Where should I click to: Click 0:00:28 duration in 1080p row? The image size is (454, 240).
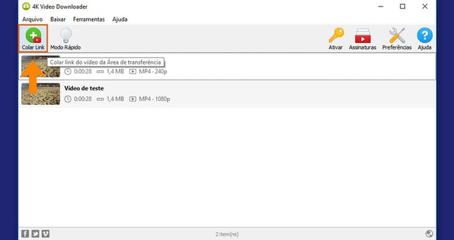pos(83,99)
